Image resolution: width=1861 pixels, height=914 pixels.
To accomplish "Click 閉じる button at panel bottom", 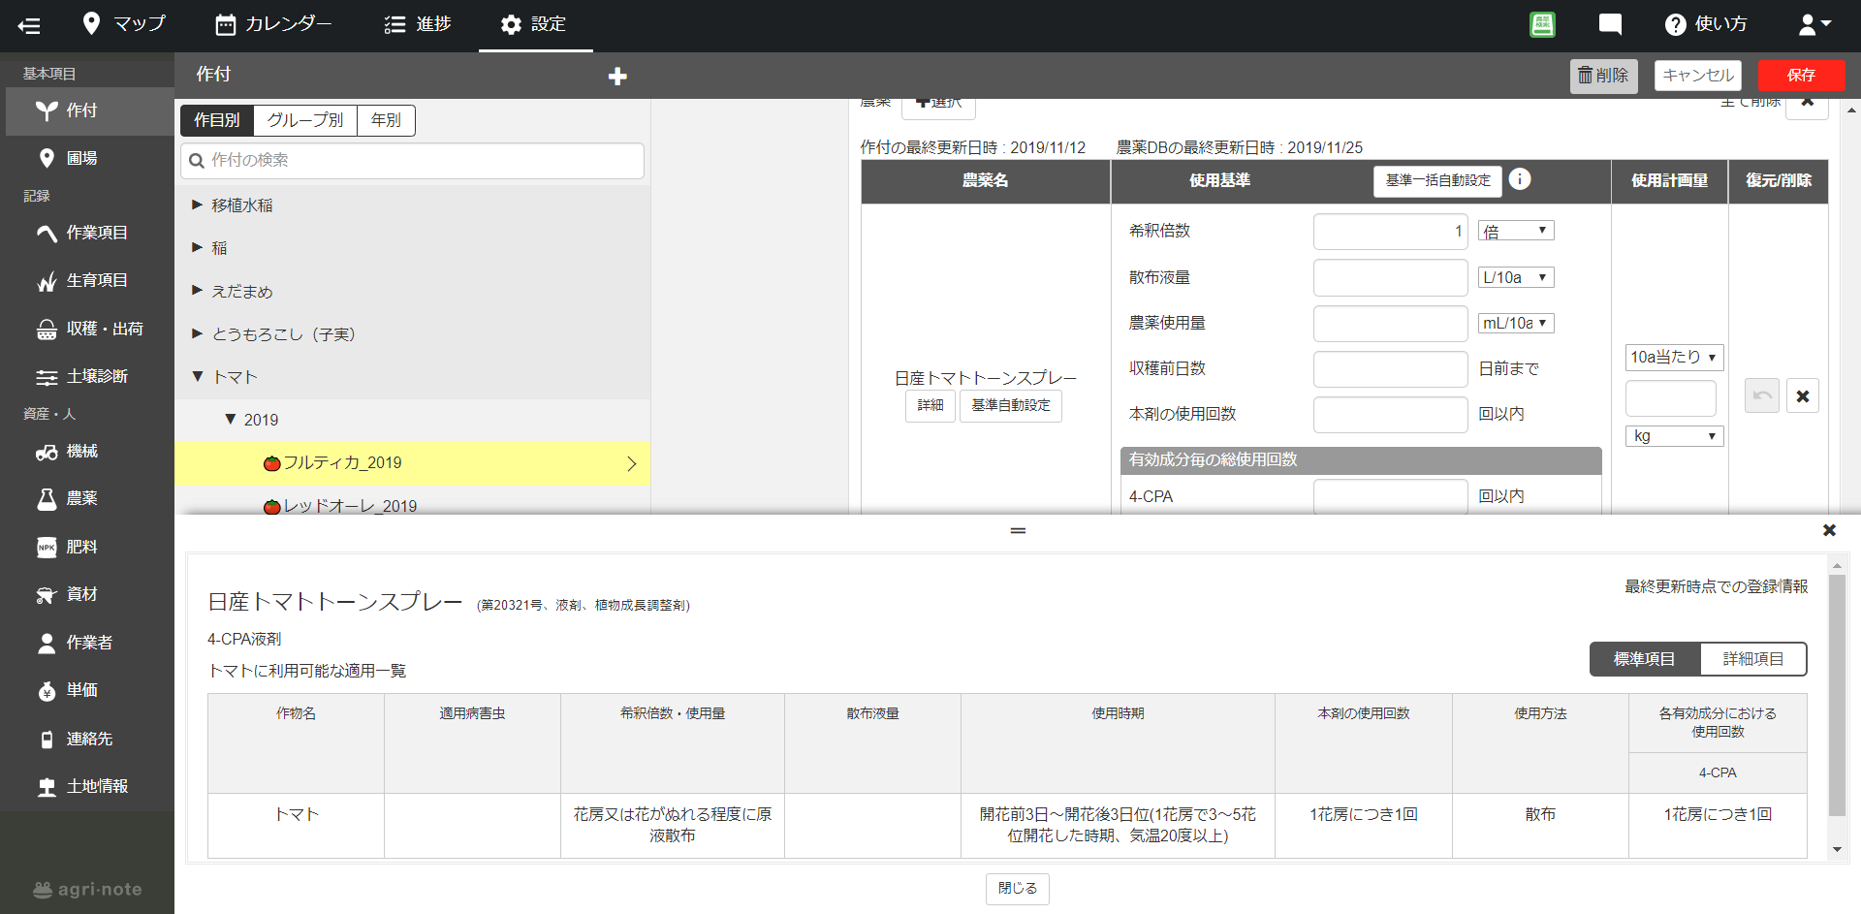I will coord(1018,889).
